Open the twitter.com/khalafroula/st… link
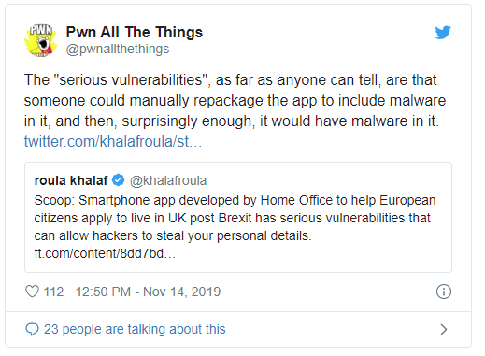Screen dimensions: 485x356 tap(113, 142)
